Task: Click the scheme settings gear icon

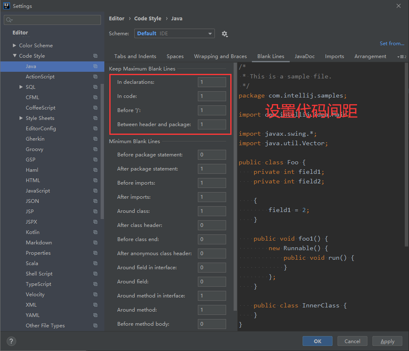Action: (x=224, y=34)
